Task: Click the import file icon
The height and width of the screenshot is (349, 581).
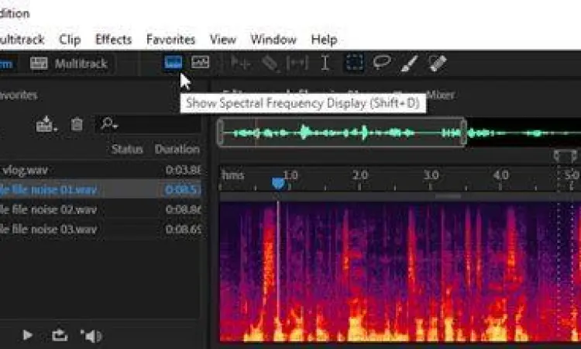Action: click(46, 124)
